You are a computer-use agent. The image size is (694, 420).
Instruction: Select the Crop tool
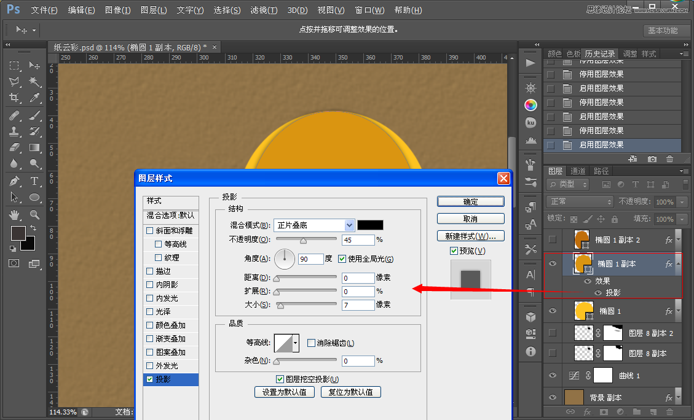(x=14, y=98)
